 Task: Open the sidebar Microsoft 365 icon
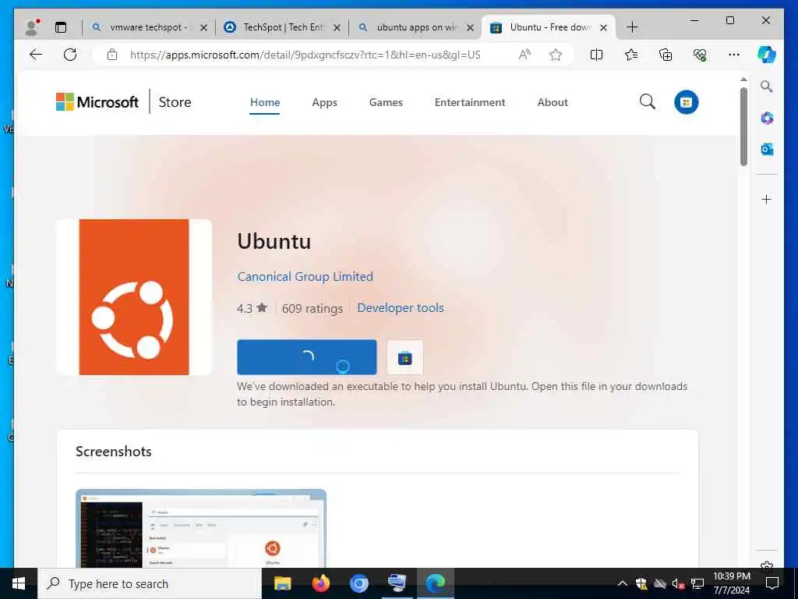[767, 119]
